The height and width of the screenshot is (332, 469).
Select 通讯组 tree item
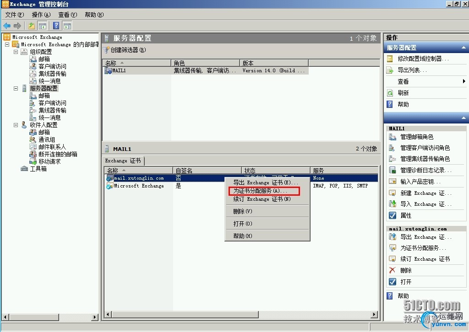(x=47, y=140)
